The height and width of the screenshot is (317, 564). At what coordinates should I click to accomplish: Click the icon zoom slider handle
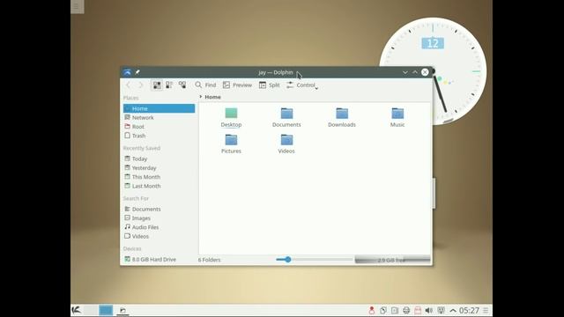[x=288, y=260]
